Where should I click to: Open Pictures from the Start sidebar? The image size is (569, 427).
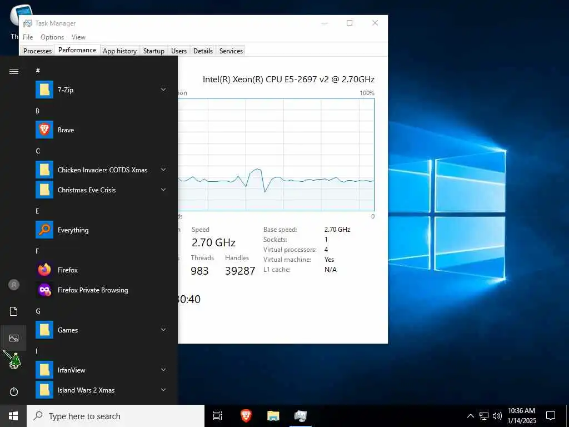[x=14, y=338]
